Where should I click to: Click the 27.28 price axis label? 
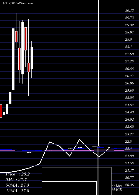point(130,61)
